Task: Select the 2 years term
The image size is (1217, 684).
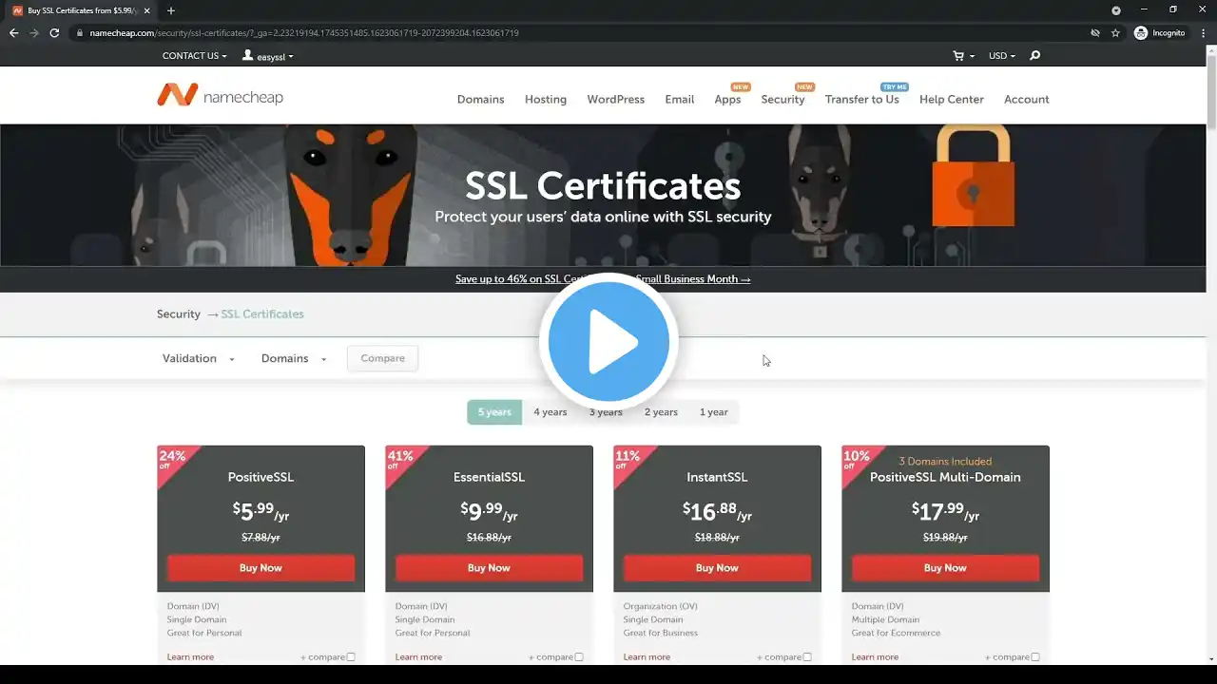Action: click(661, 412)
